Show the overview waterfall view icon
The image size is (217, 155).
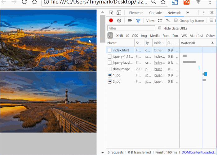(x=168, y=20)
